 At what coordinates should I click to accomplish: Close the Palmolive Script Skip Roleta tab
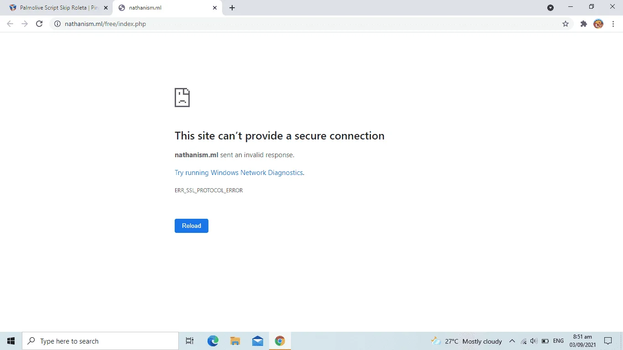(x=106, y=8)
